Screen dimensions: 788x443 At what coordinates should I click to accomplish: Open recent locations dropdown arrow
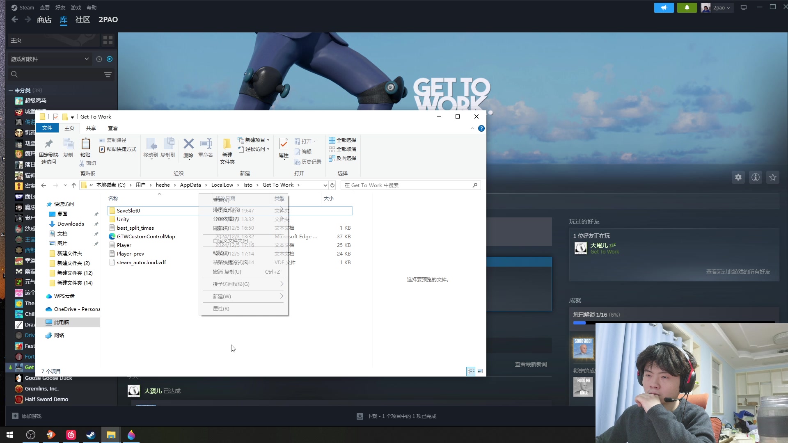65,185
